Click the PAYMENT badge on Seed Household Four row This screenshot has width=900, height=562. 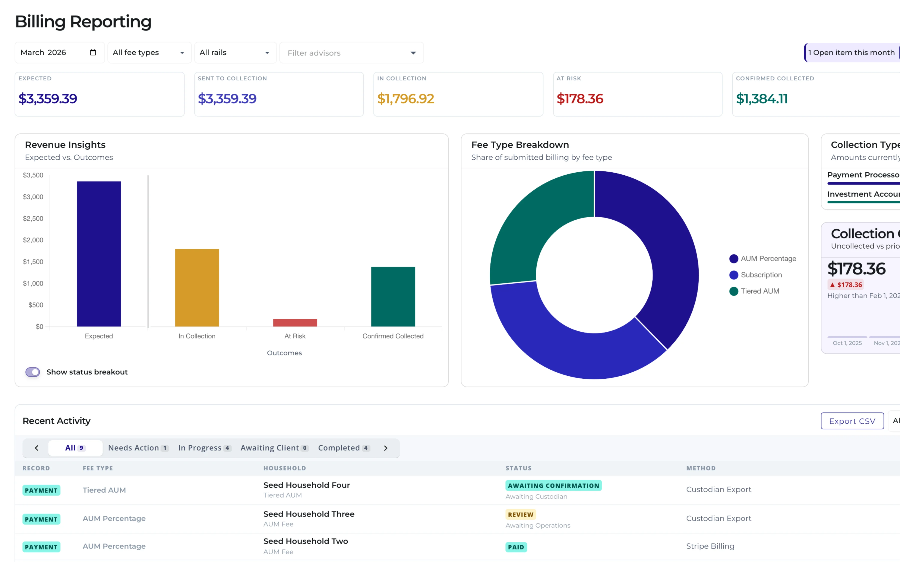[41, 490]
